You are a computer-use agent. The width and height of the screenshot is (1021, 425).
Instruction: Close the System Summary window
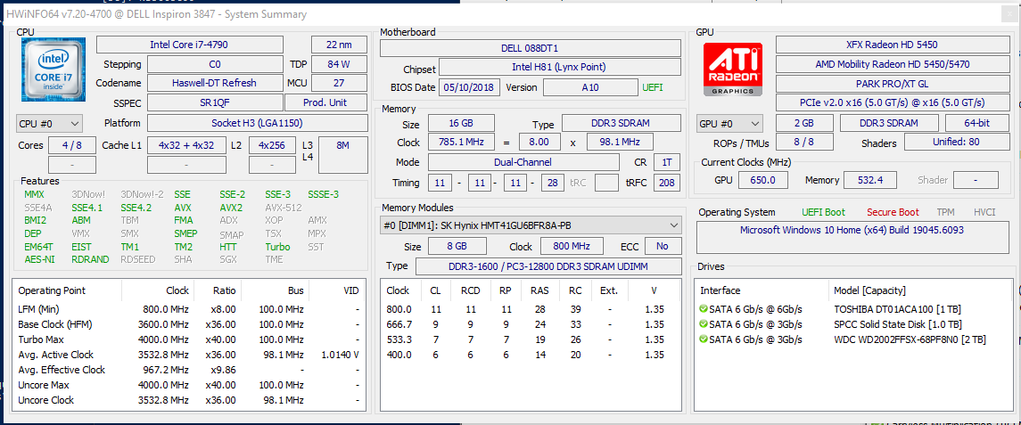[1008, 14]
